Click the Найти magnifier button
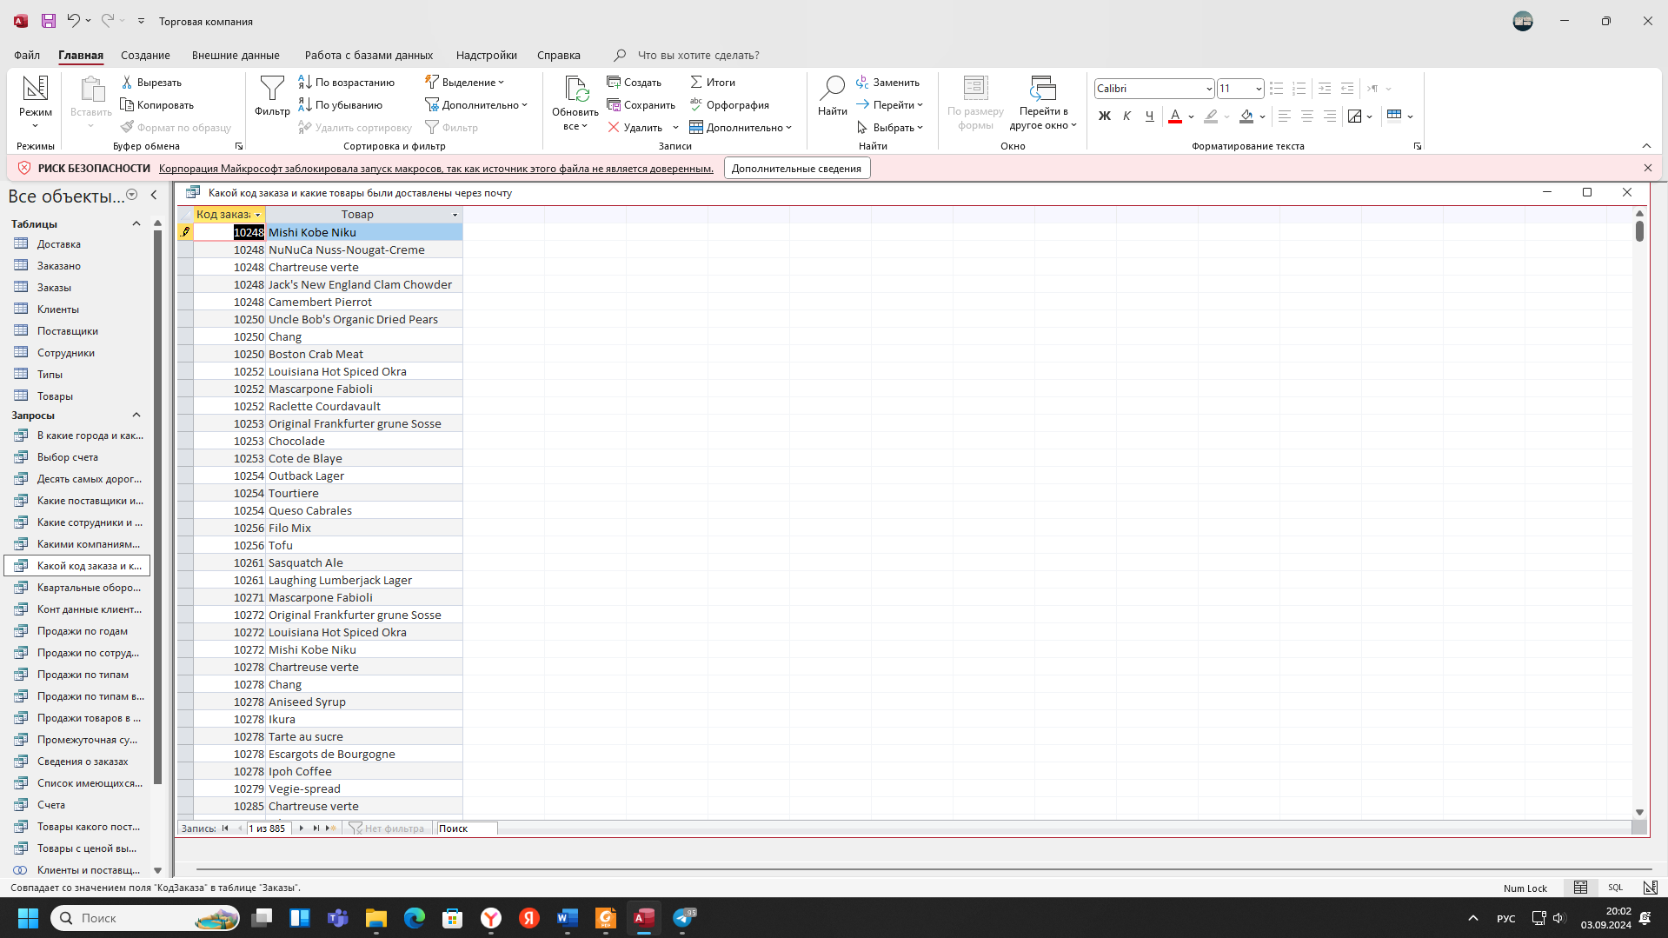 tap(832, 96)
